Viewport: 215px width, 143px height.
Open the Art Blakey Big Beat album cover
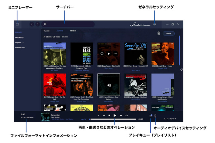coord(54,54)
